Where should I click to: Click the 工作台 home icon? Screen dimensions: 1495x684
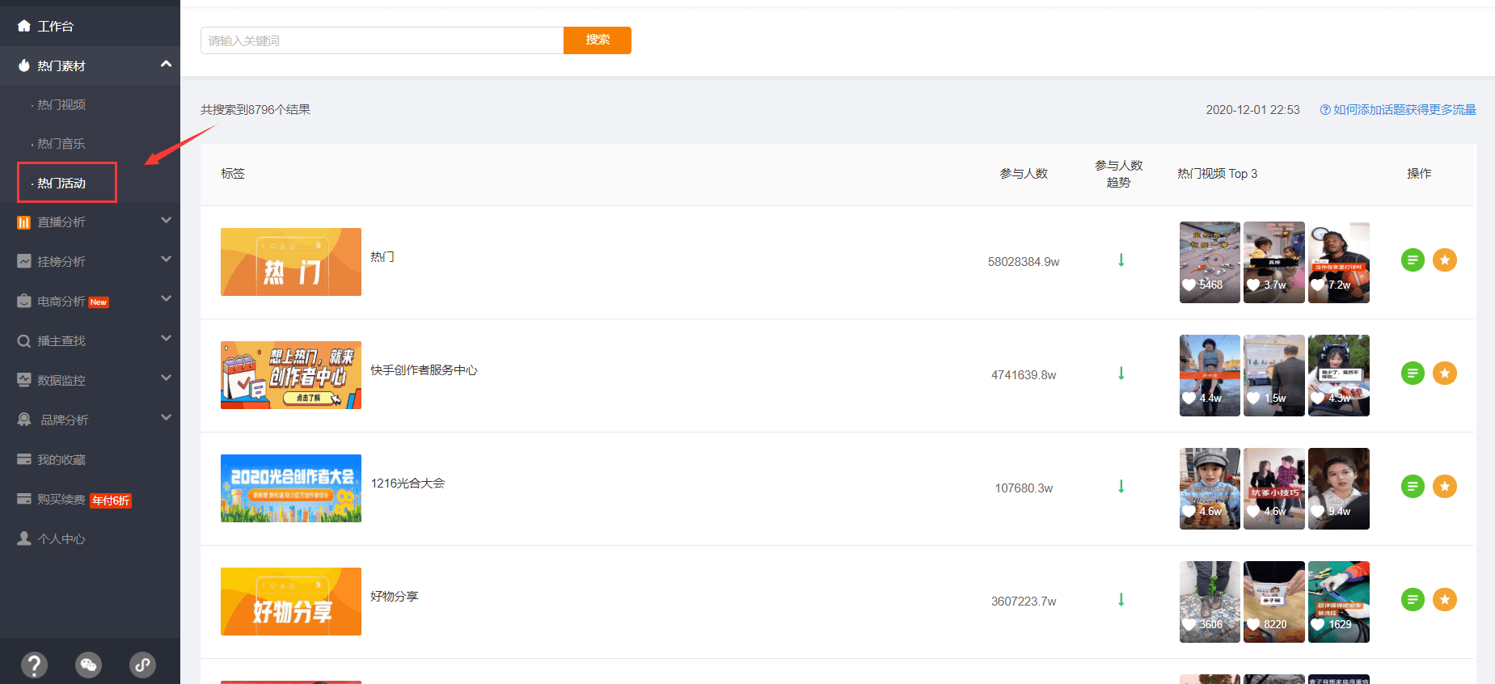tap(24, 26)
